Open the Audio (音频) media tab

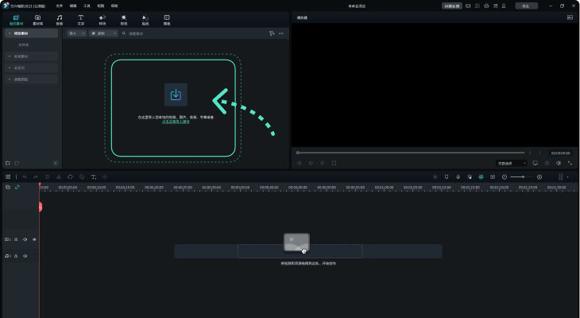point(59,19)
